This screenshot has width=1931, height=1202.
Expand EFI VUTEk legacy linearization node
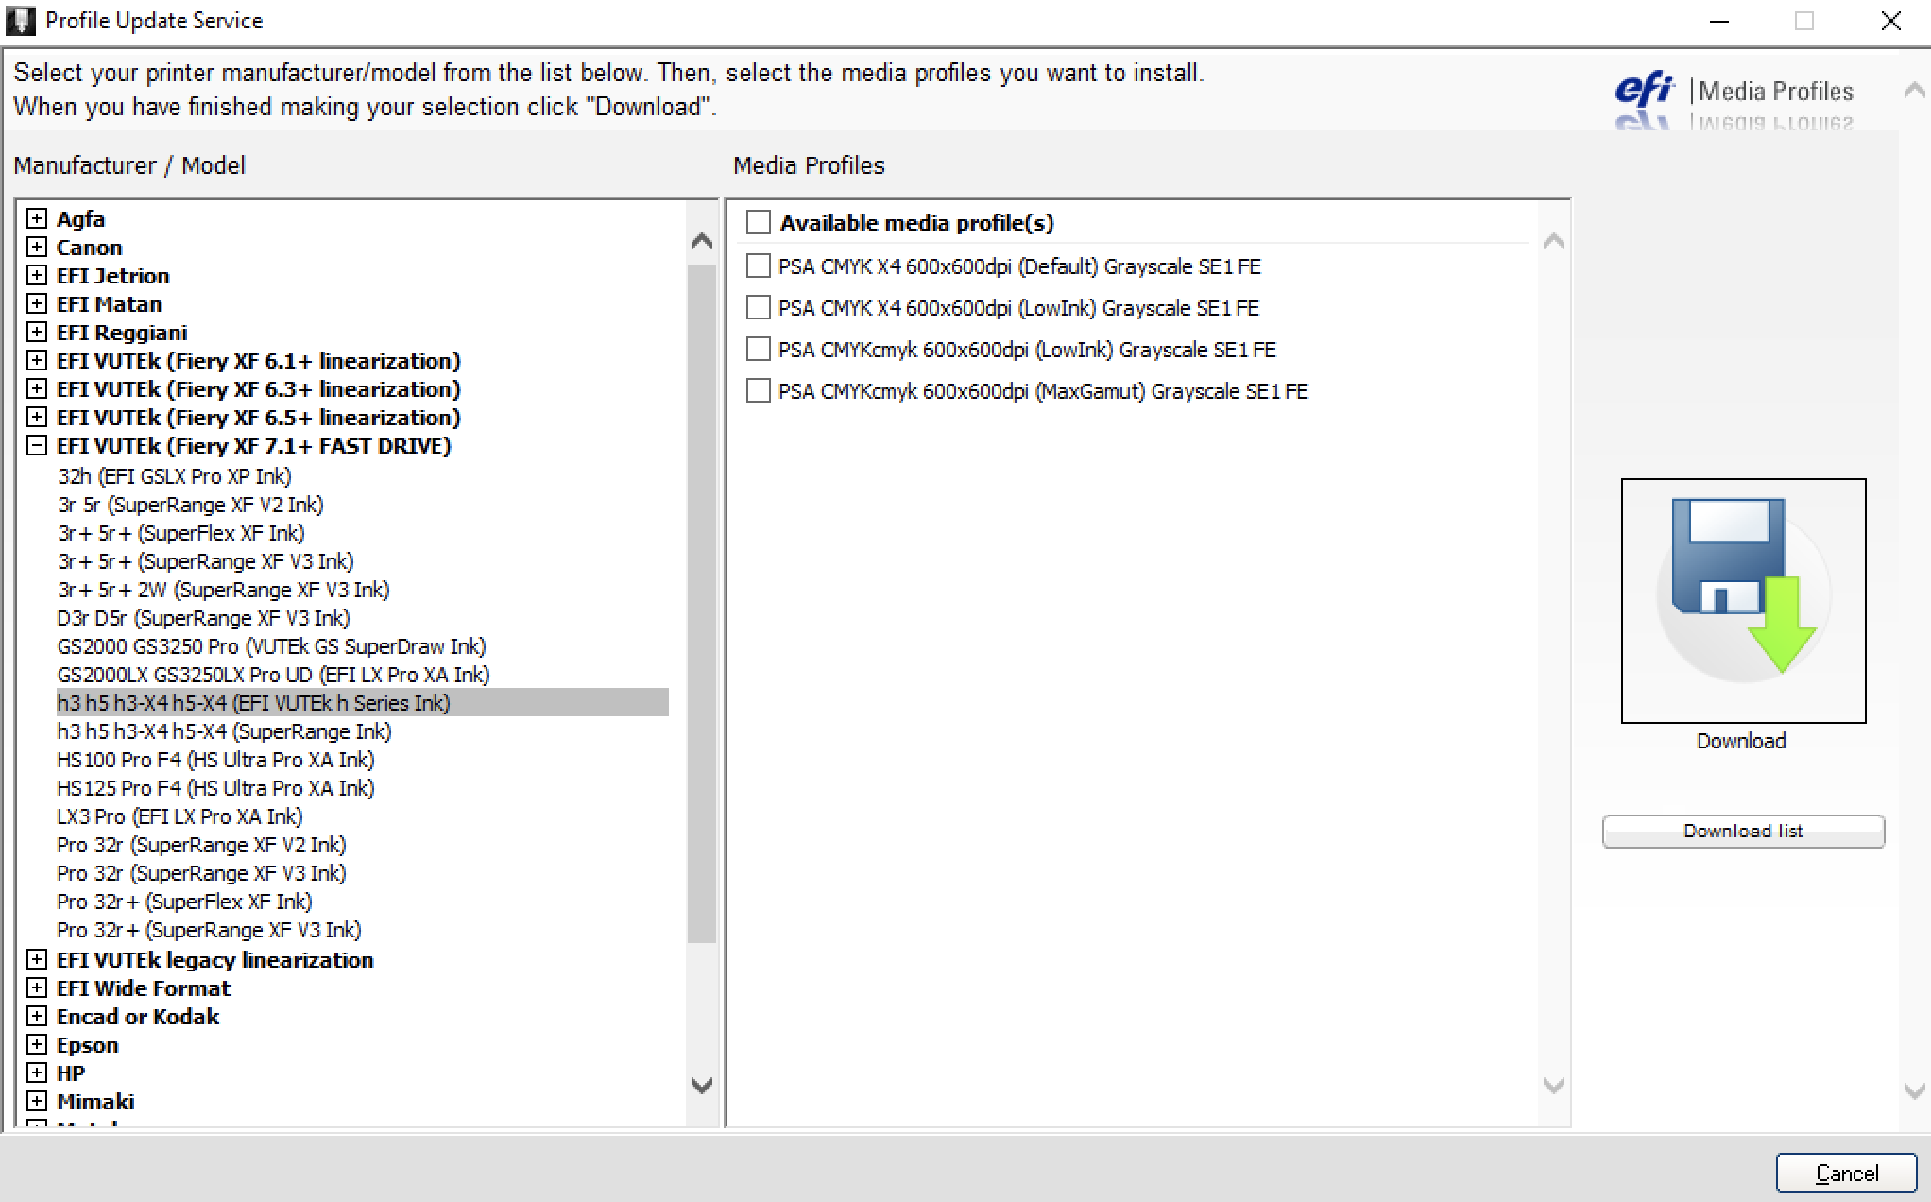click(37, 959)
